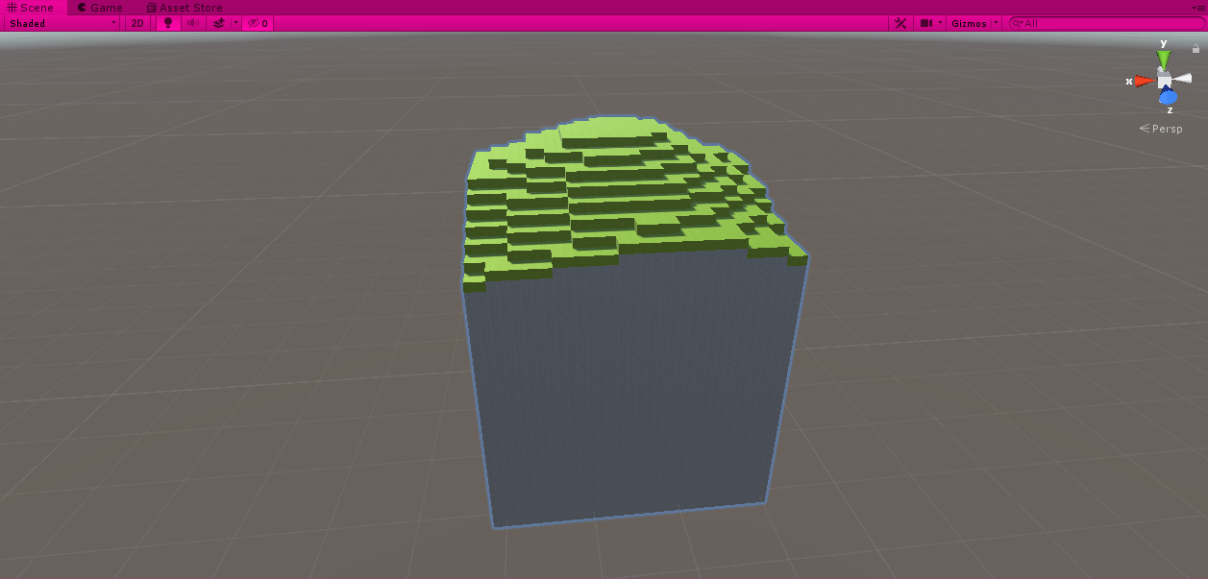Open the Game tab
The height and width of the screenshot is (579, 1208).
(100, 8)
